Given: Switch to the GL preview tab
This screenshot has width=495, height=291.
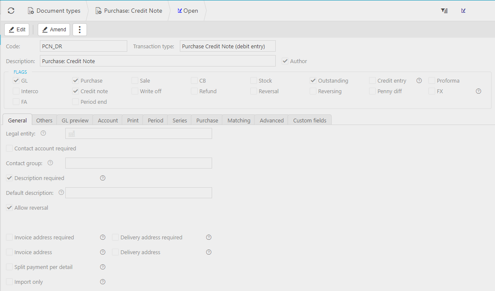Looking at the screenshot, I should coord(75,120).
